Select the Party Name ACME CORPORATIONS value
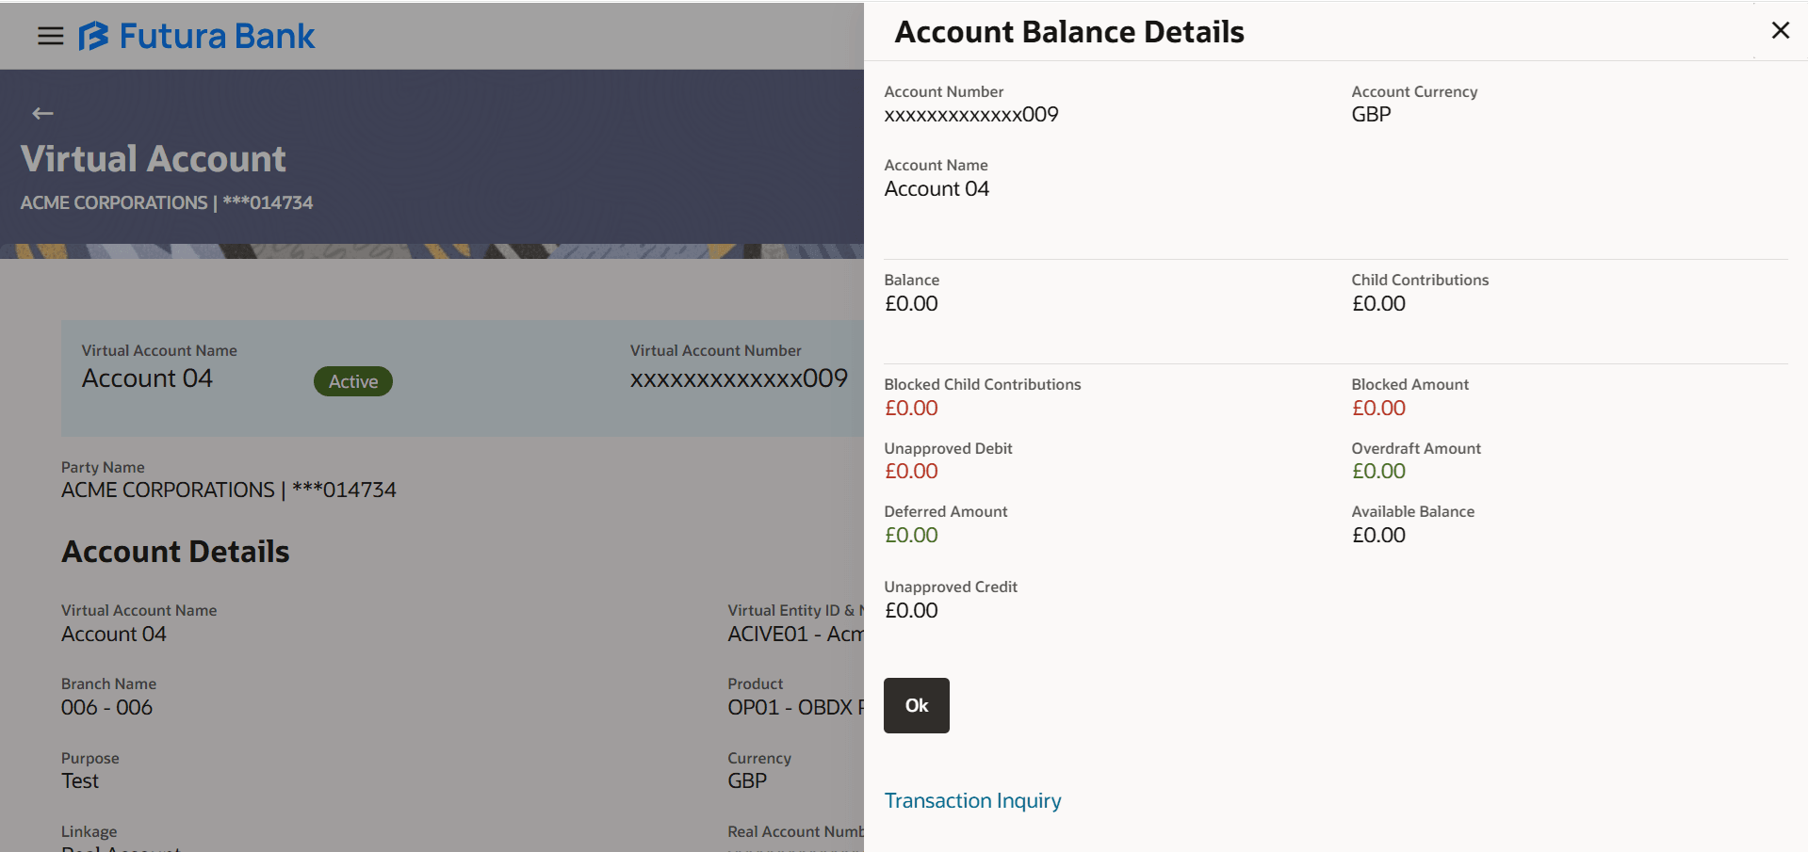The width and height of the screenshot is (1808, 852). coord(229,490)
